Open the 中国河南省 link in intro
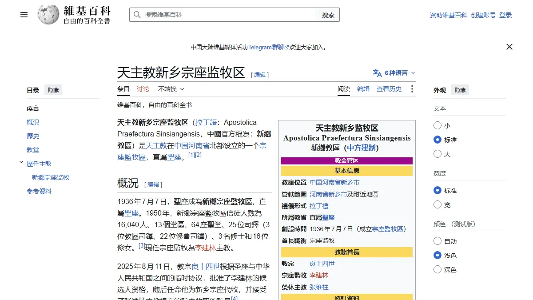This screenshot has width=533, height=300. tap(192, 145)
